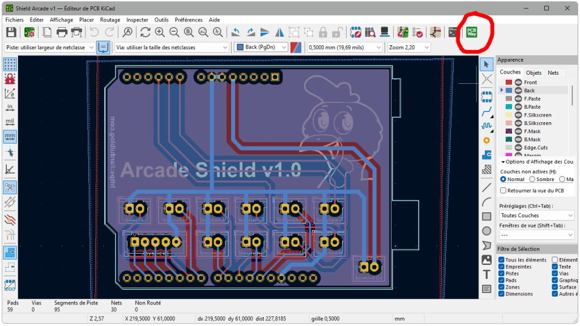This screenshot has width=580, height=326.
Task: Run the design rules checker
Action: pos(417,32)
